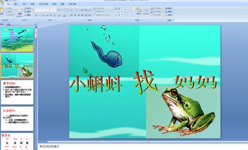Screen dimensions: 248x150
Task: Select the triangle shape in shapes gallery
Action: (x=119, y=12)
